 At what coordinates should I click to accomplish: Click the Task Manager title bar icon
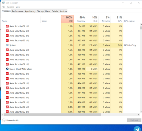(x=3, y=3)
